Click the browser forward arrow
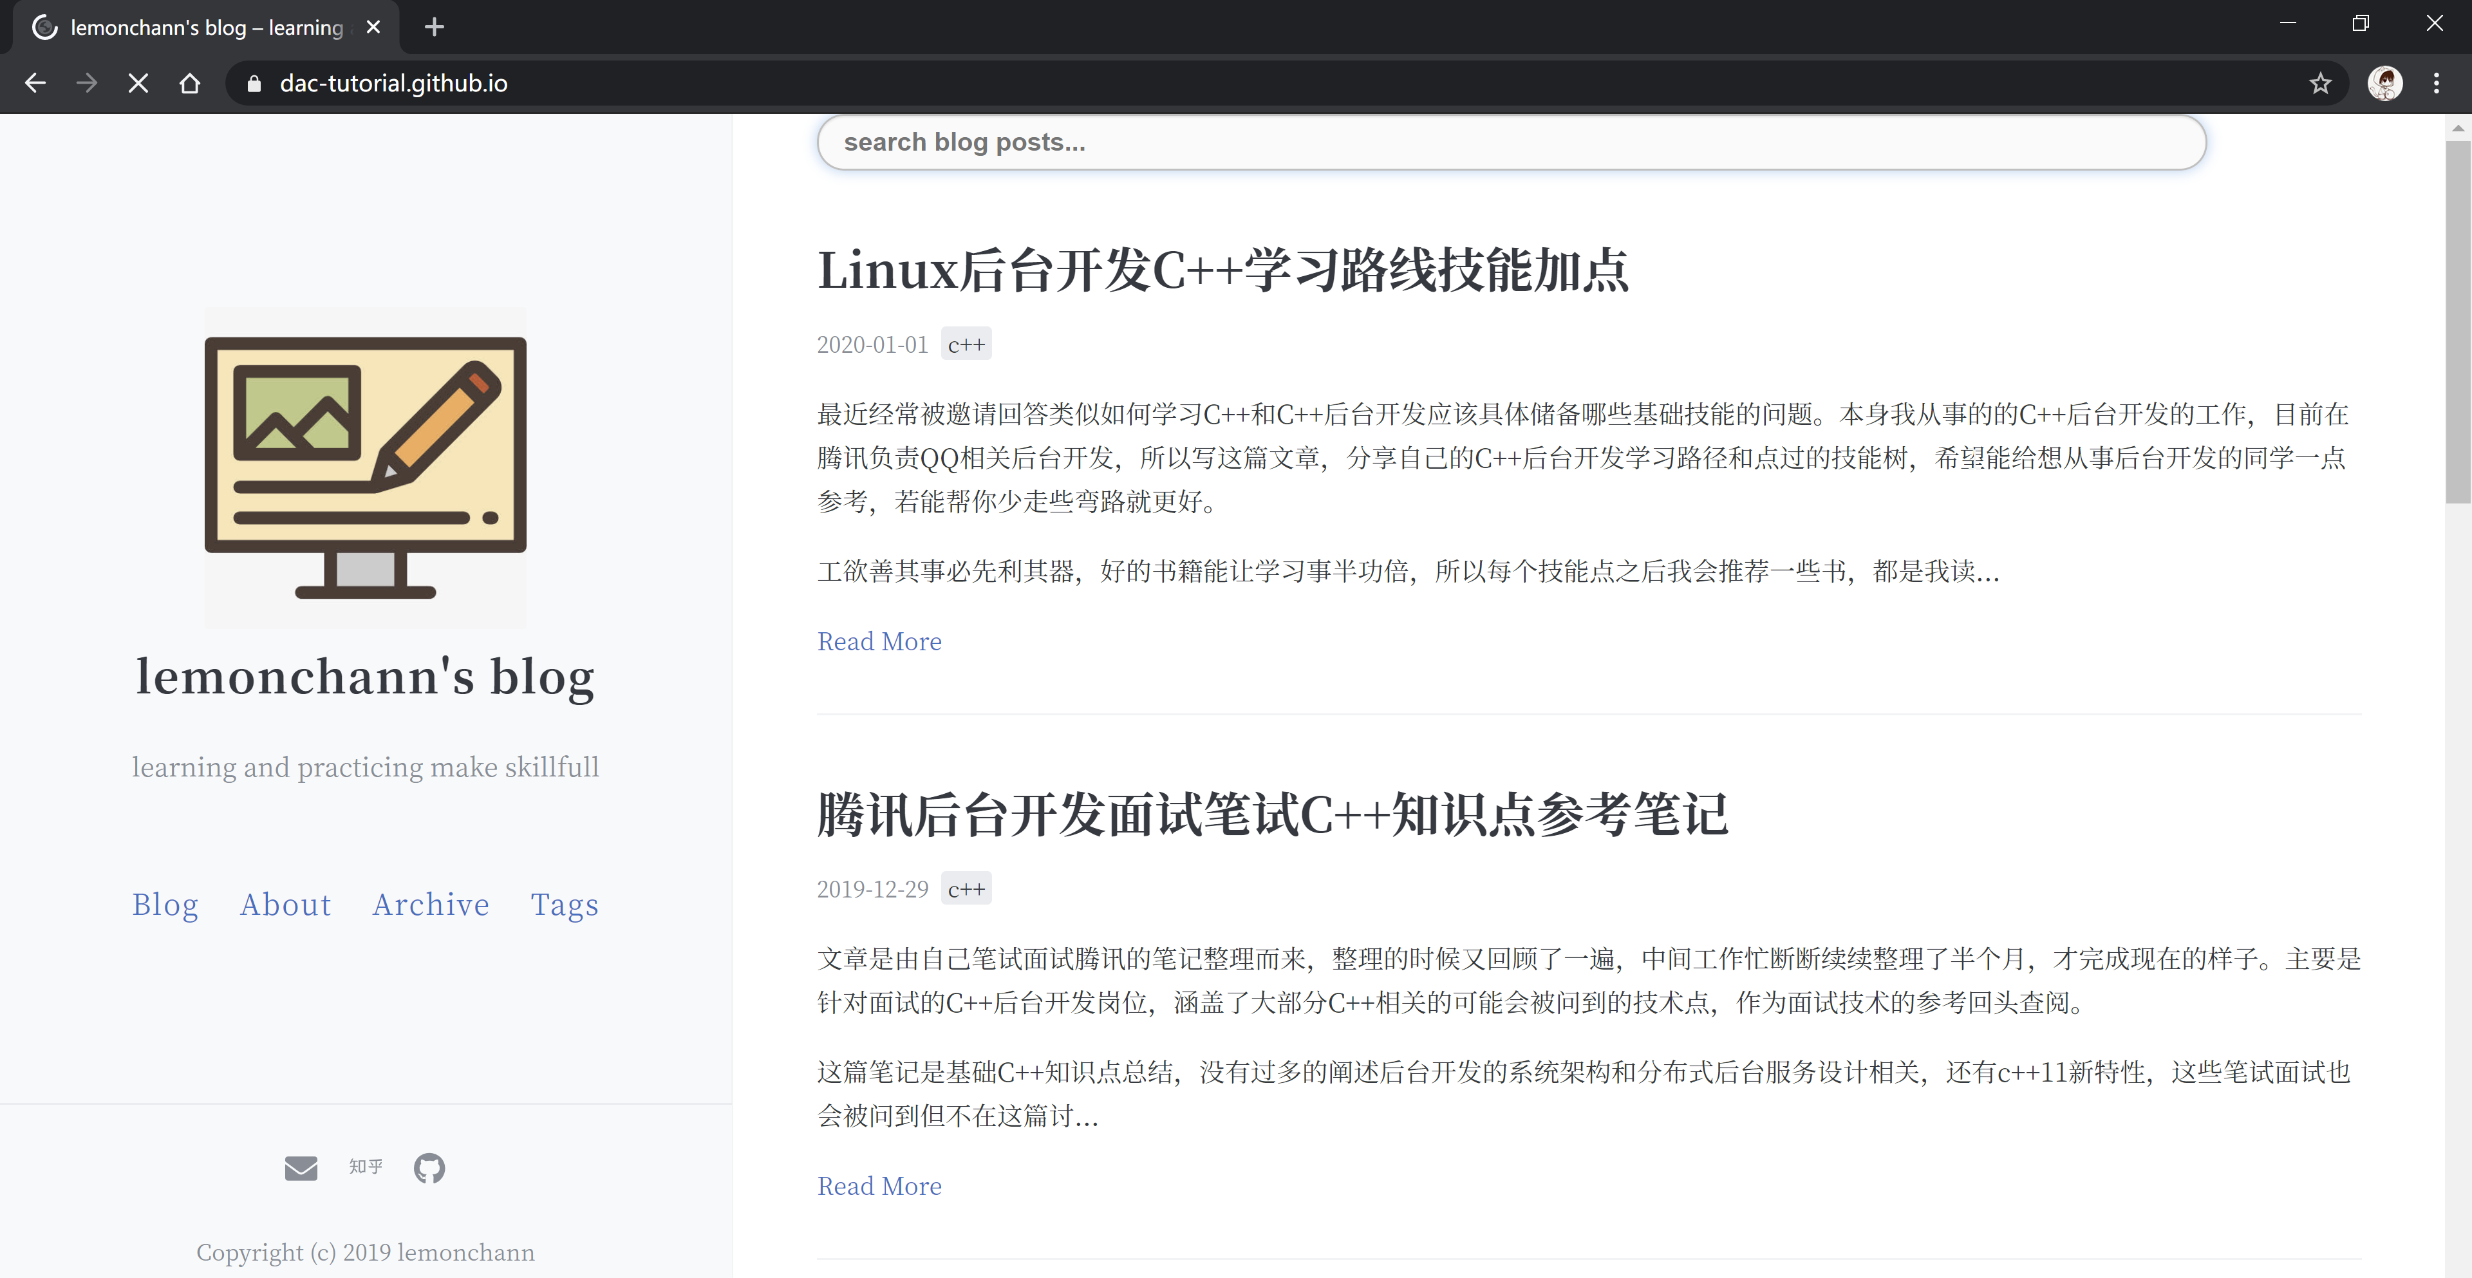Screen dimensions: 2472x1278 click(x=86, y=84)
